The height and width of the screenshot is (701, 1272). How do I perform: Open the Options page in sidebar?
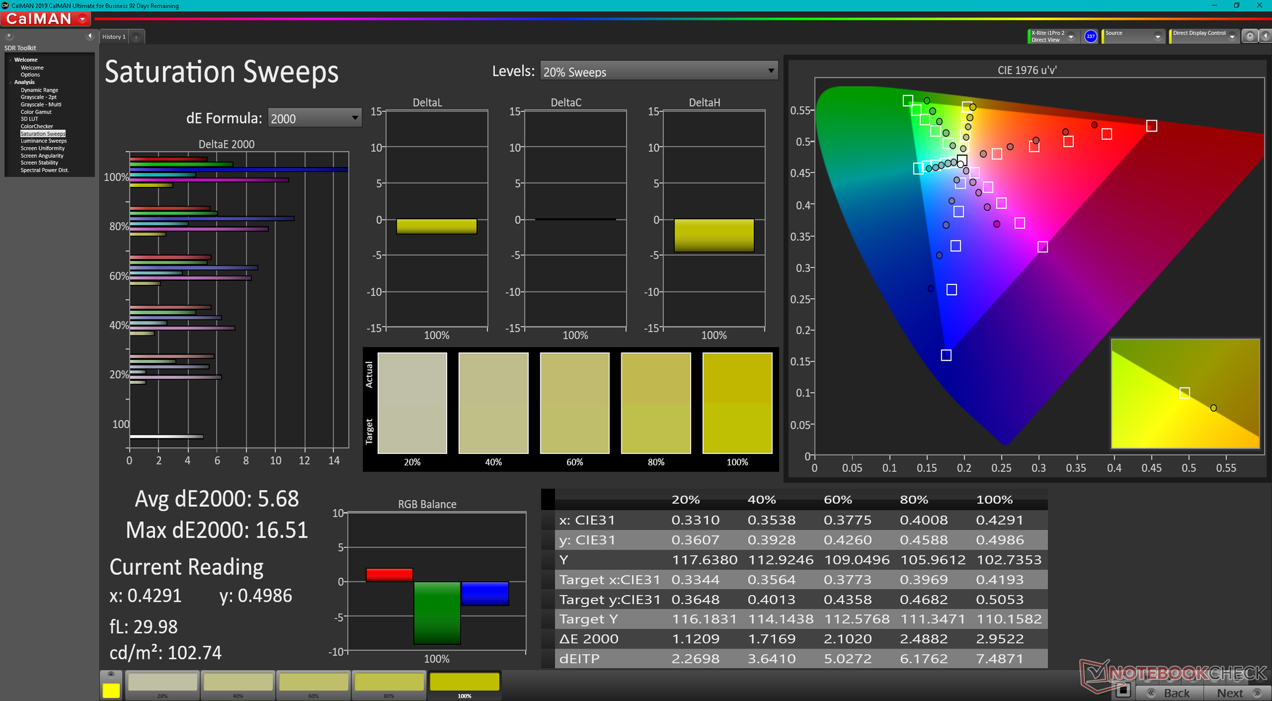[x=30, y=75]
